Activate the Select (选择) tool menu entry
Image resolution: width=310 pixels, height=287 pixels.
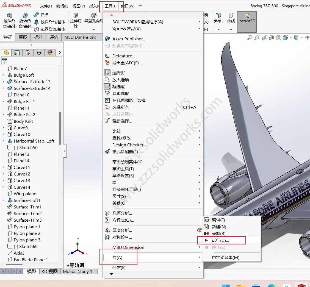pos(153,73)
